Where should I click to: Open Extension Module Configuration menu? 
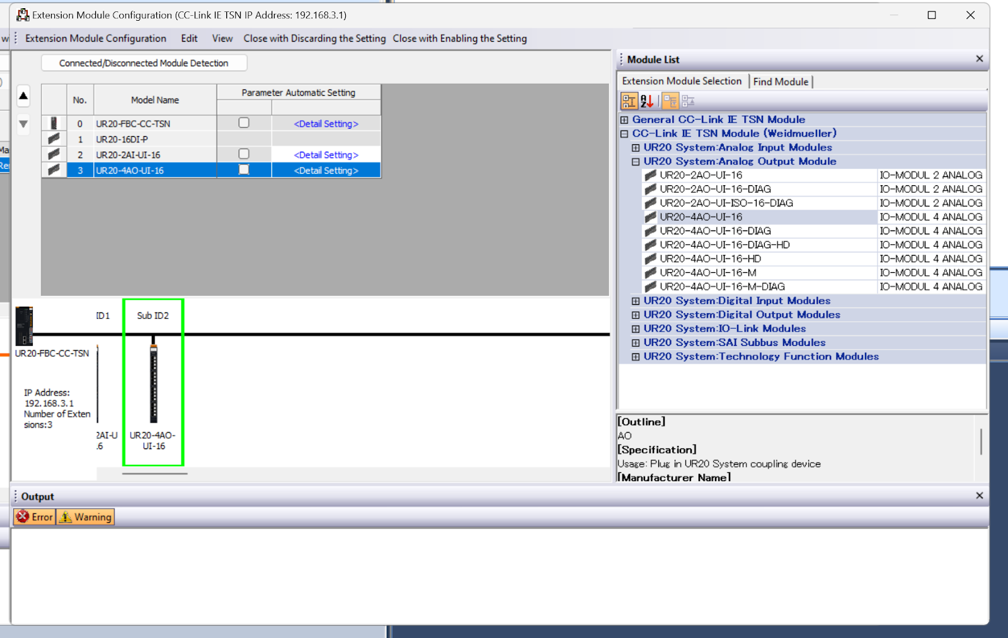point(96,38)
